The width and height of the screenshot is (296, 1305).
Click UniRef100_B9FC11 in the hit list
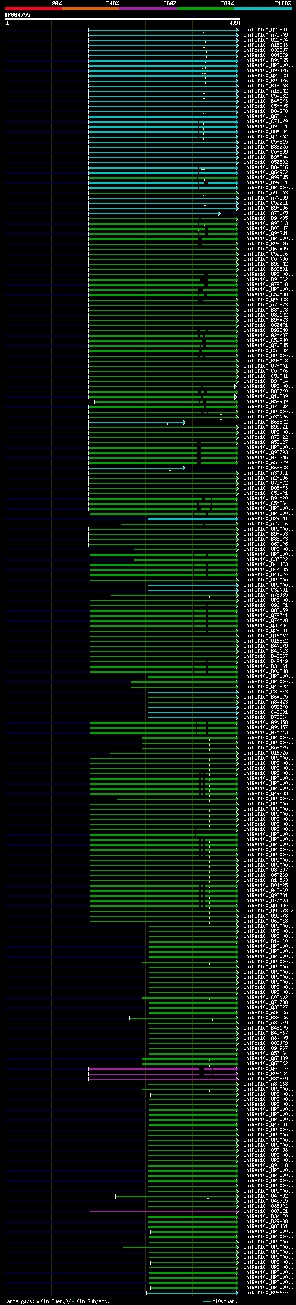coord(265,127)
